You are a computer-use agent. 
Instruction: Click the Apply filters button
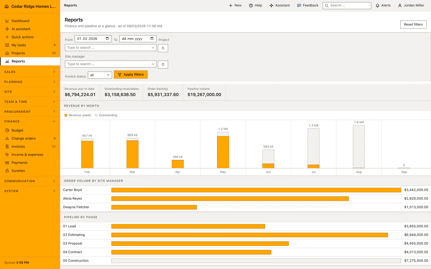coord(131,75)
